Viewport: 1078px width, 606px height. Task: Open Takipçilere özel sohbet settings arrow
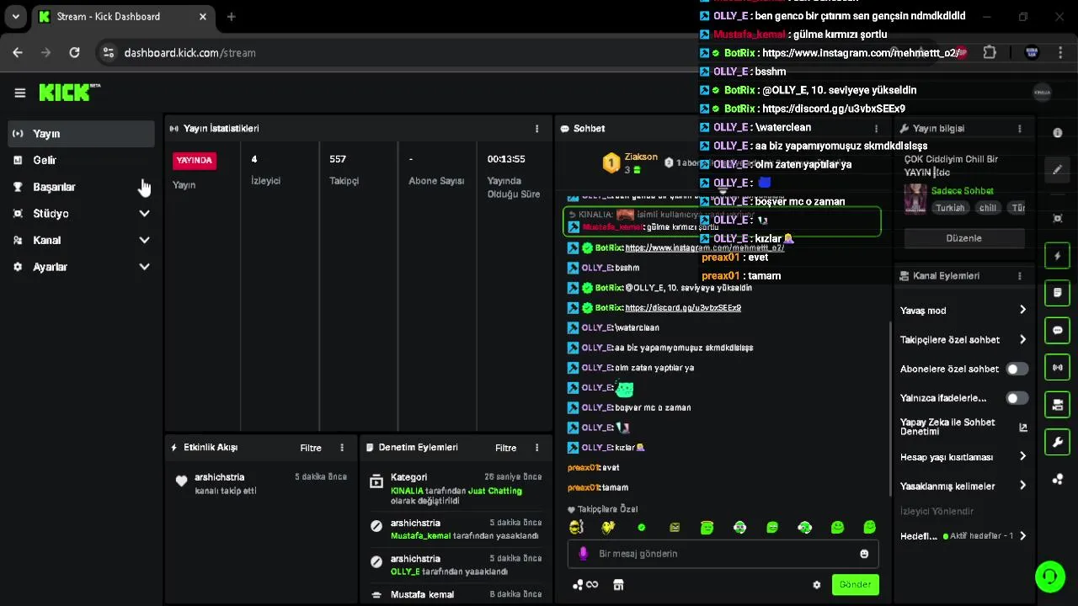coord(1022,340)
